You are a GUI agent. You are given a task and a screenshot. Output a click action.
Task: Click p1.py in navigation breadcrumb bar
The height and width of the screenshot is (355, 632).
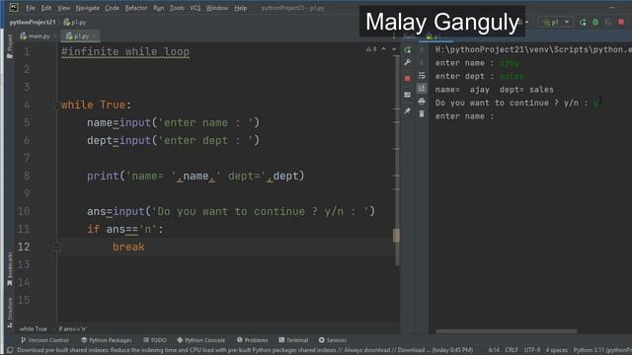pos(75,22)
